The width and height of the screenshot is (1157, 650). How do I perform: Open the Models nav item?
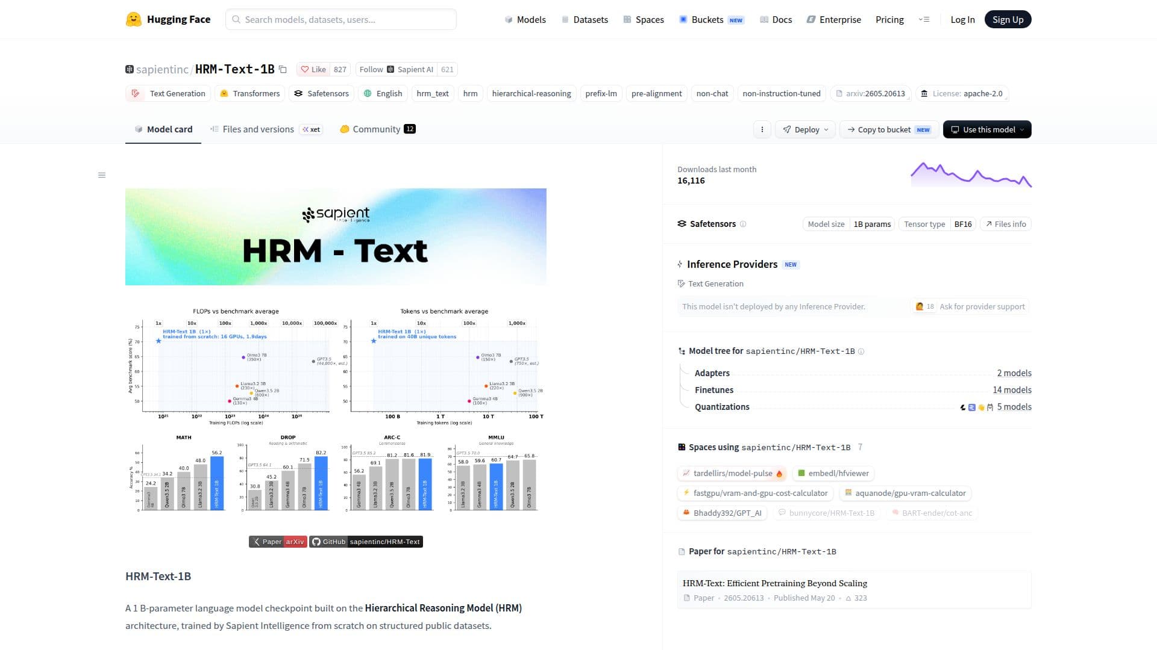click(x=525, y=19)
